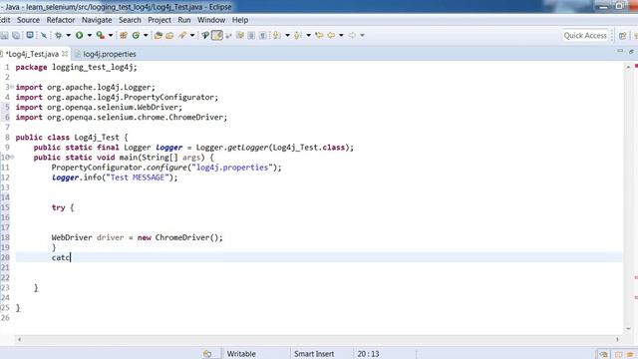This screenshot has width=638, height=359.
Task: Click the Search flashlight icon
Action: tap(182, 36)
